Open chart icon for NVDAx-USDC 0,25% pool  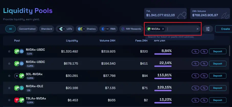coord(195,64)
